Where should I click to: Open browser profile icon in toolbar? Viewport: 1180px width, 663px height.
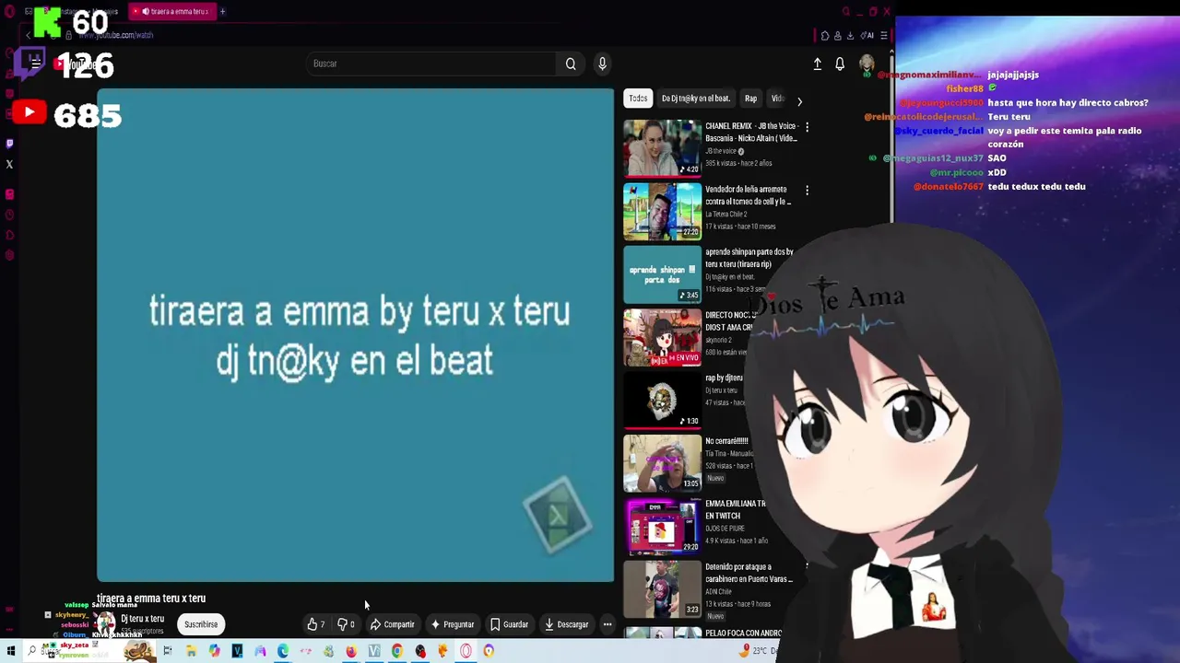837,36
